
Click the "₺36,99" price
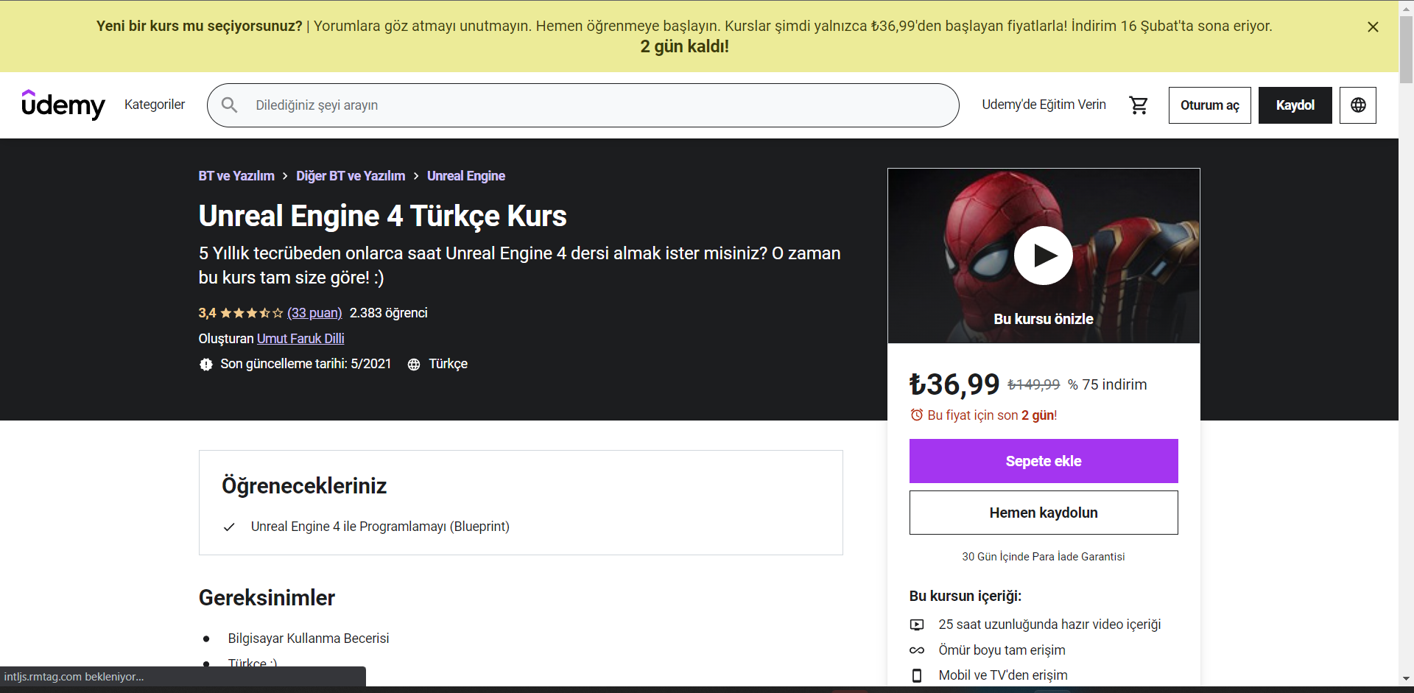tap(954, 384)
